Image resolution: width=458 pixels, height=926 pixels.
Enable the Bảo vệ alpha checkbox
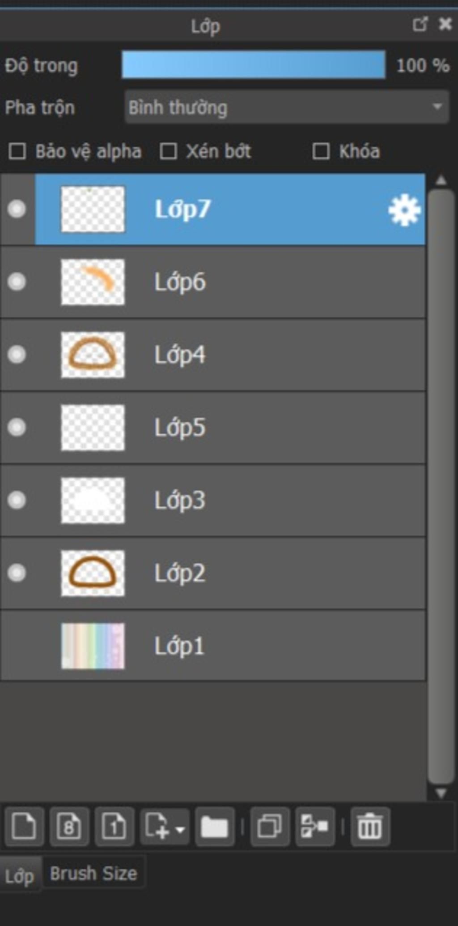point(17,151)
